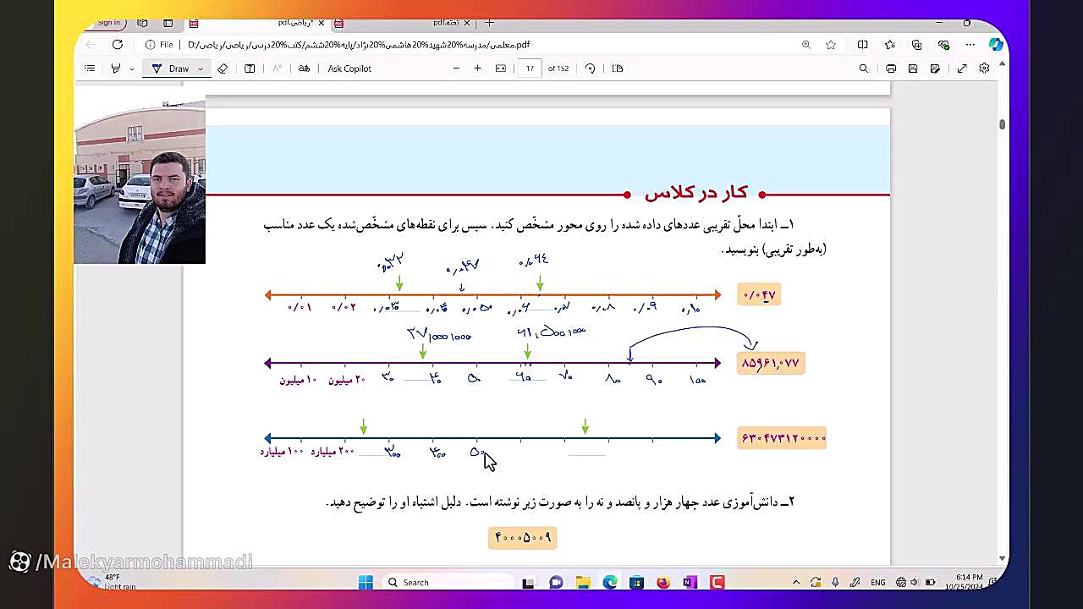Open PDF toolbar settings gear
Screen dimensions: 1083x609
pos(984,69)
